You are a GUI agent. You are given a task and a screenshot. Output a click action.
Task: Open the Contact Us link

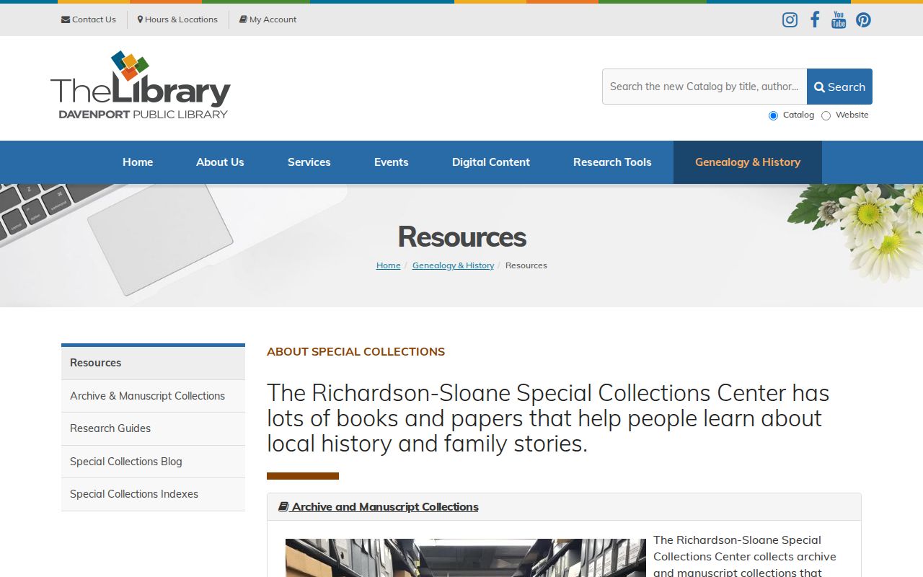[x=89, y=19]
